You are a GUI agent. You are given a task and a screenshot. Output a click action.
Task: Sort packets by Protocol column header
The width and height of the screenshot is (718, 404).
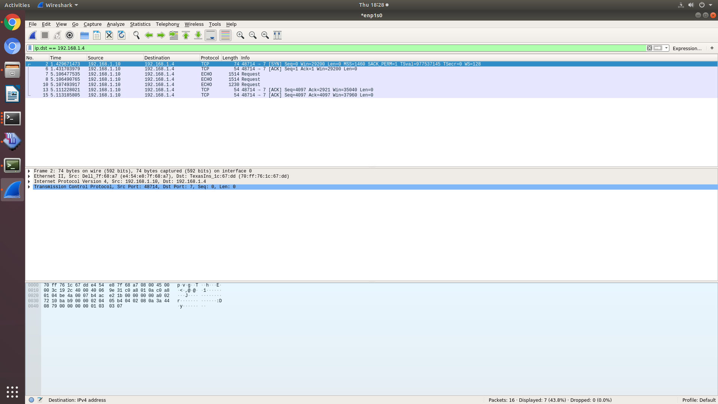(x=209, y=58)
